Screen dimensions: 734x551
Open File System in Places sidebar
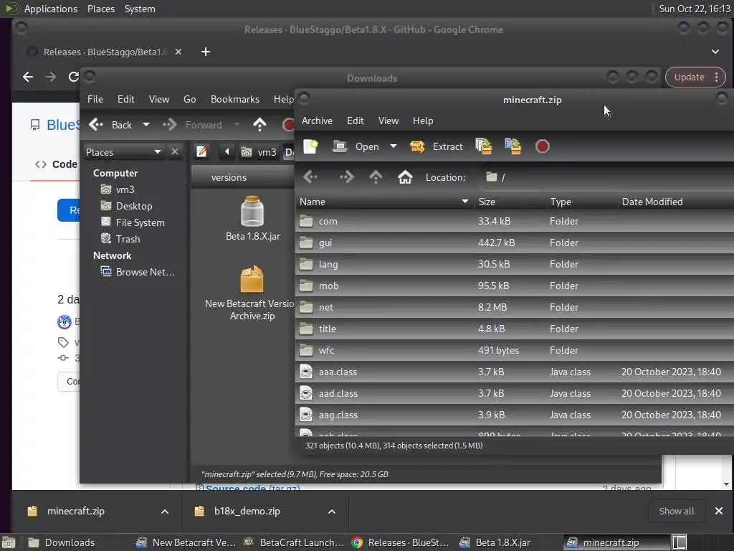133,222
